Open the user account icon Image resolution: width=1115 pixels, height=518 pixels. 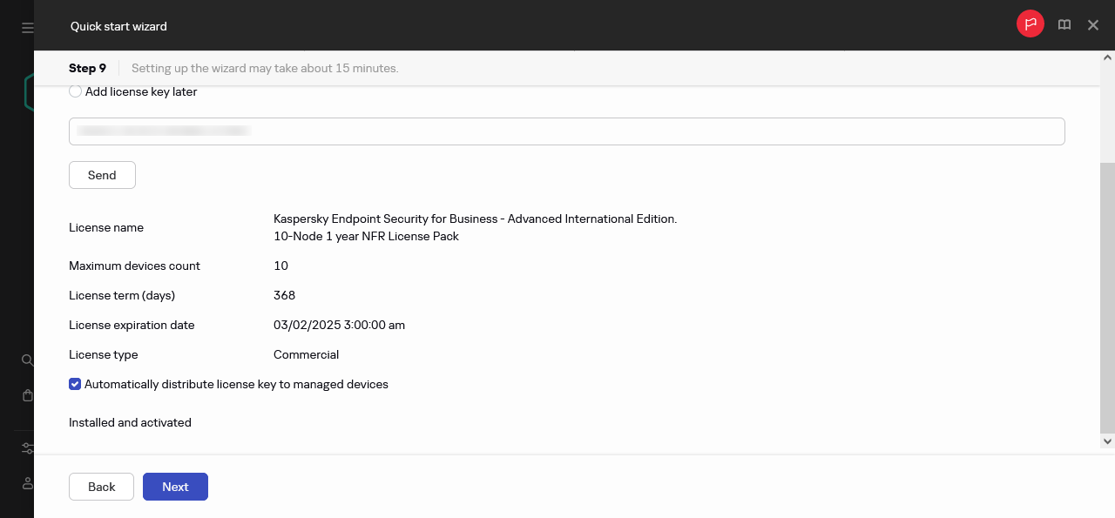27,483
